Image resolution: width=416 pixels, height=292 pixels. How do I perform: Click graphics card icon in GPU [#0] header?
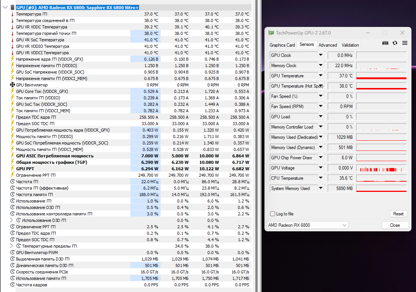click(12, 8)
